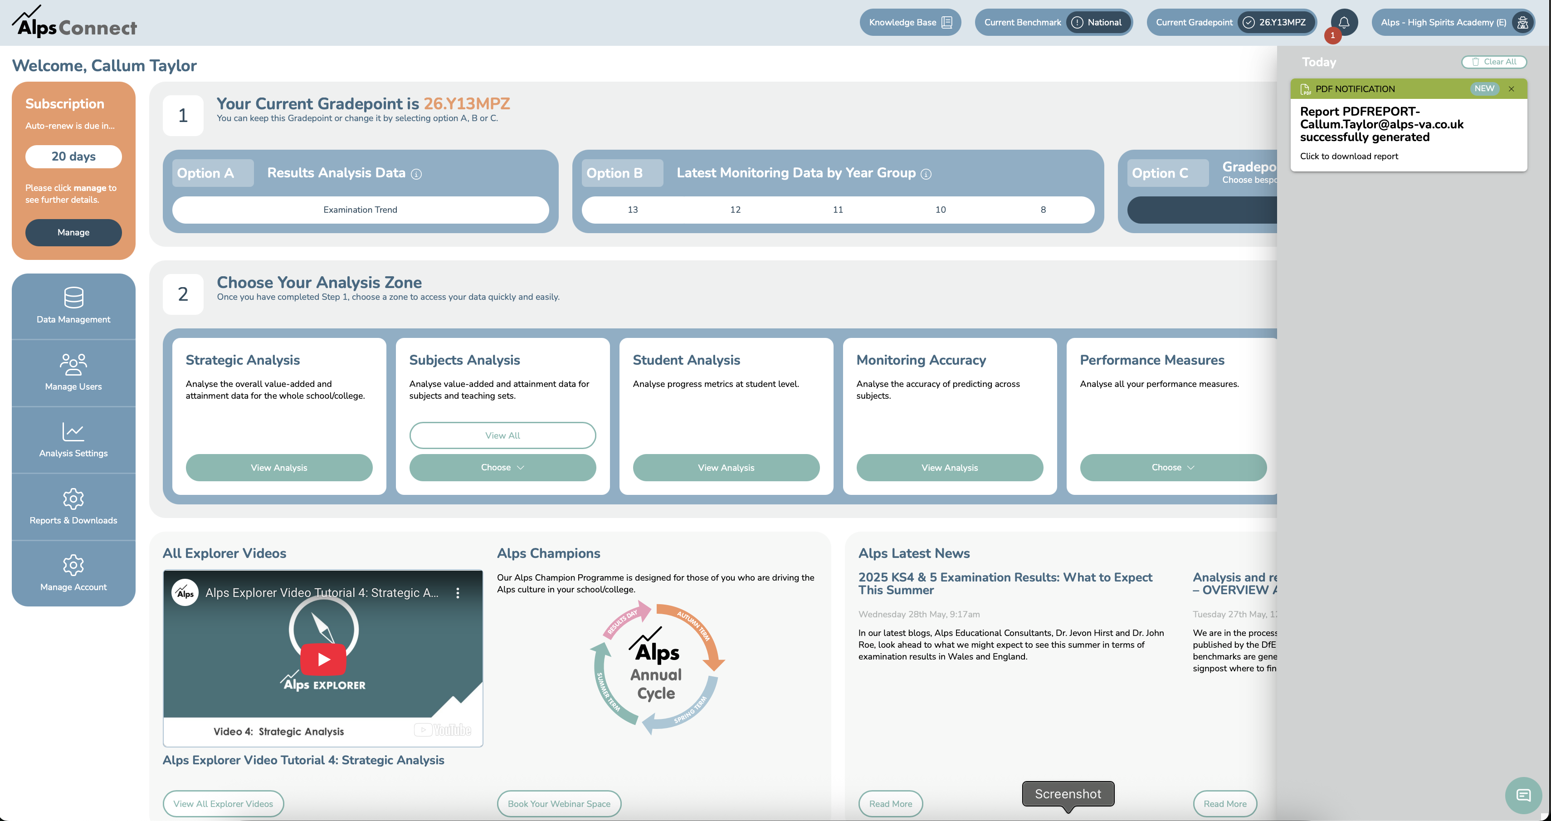This screenshot has width=1551, height=821.
Task: Click the Option B label
Action: coord(623,173)
